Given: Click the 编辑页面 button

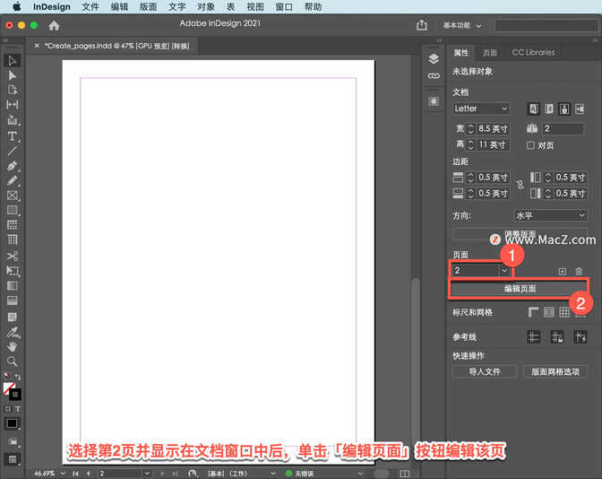Looking at the screenshot, I should coord(520,289).
